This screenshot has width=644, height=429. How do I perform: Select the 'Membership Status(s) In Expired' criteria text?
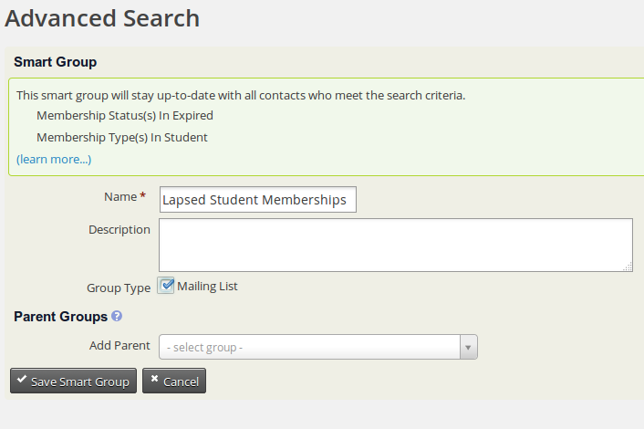pos(125,116)
